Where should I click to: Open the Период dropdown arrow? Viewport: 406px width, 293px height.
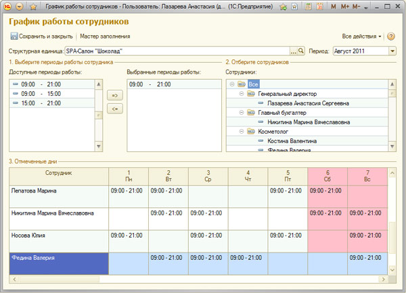[x=392, y=51]
